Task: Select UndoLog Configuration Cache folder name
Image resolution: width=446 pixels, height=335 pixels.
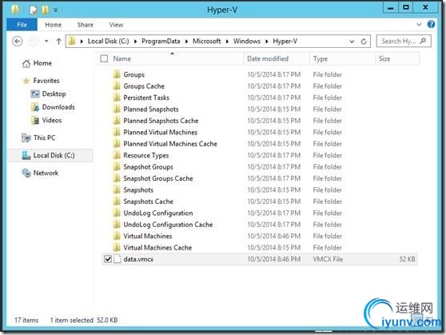Action: pyautogui.click(x=168, y=225)
